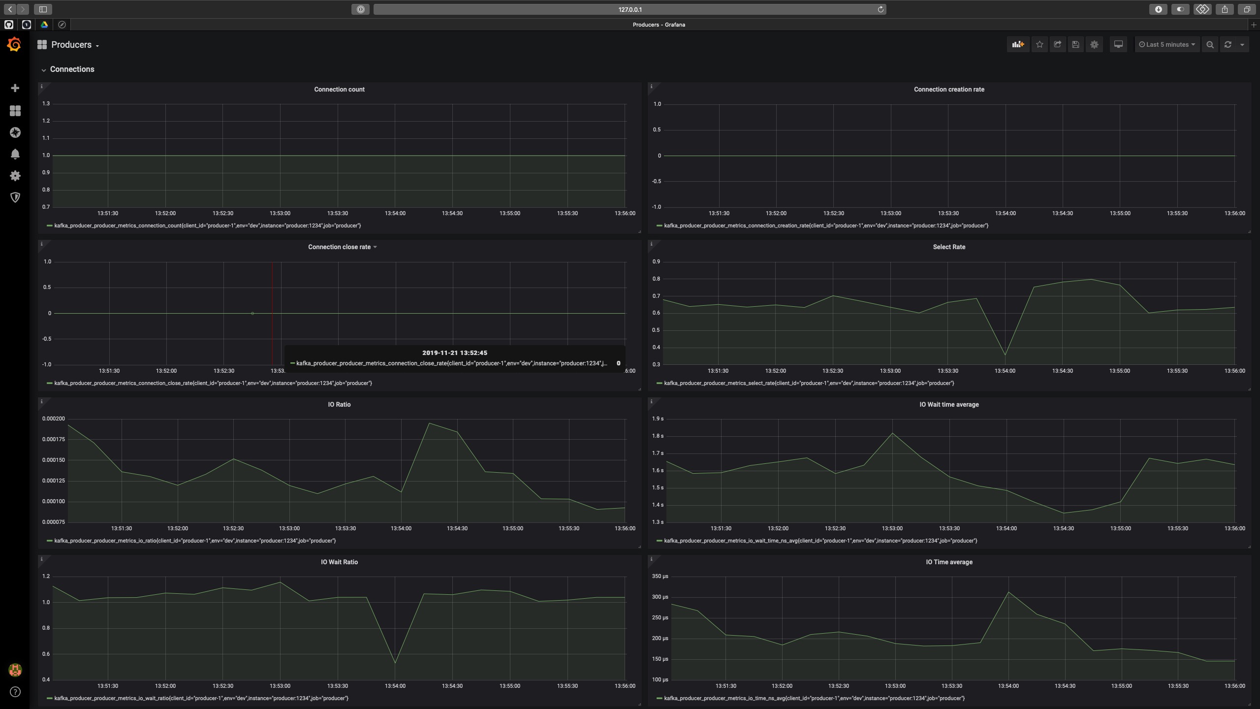Open the Explore compass icon
The height and width of the screenshot is (709, 1260).
coord(15,132)
